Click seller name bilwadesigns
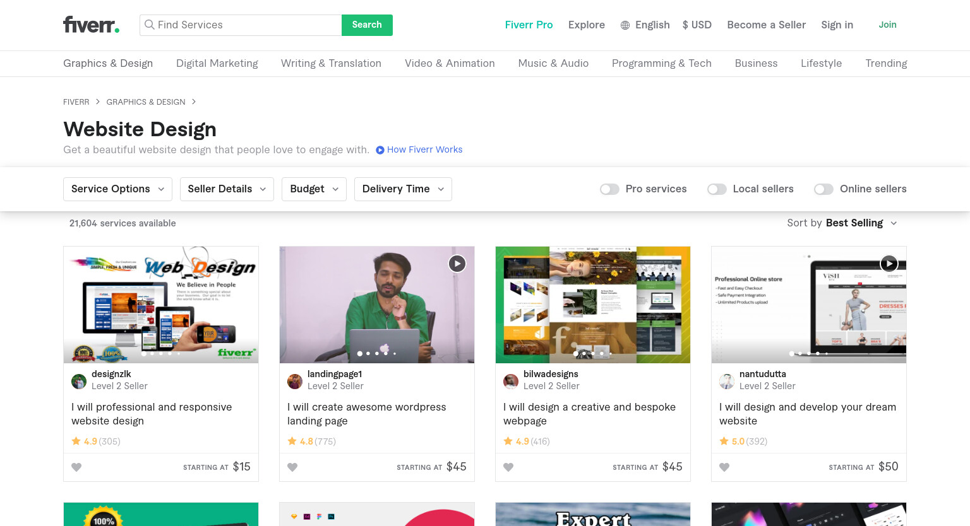 [551, 374]
